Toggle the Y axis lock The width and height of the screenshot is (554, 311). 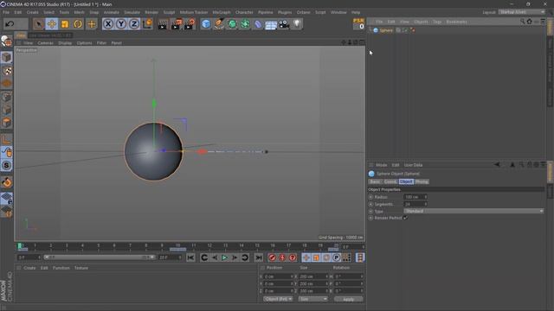click(x=121, y=24)
